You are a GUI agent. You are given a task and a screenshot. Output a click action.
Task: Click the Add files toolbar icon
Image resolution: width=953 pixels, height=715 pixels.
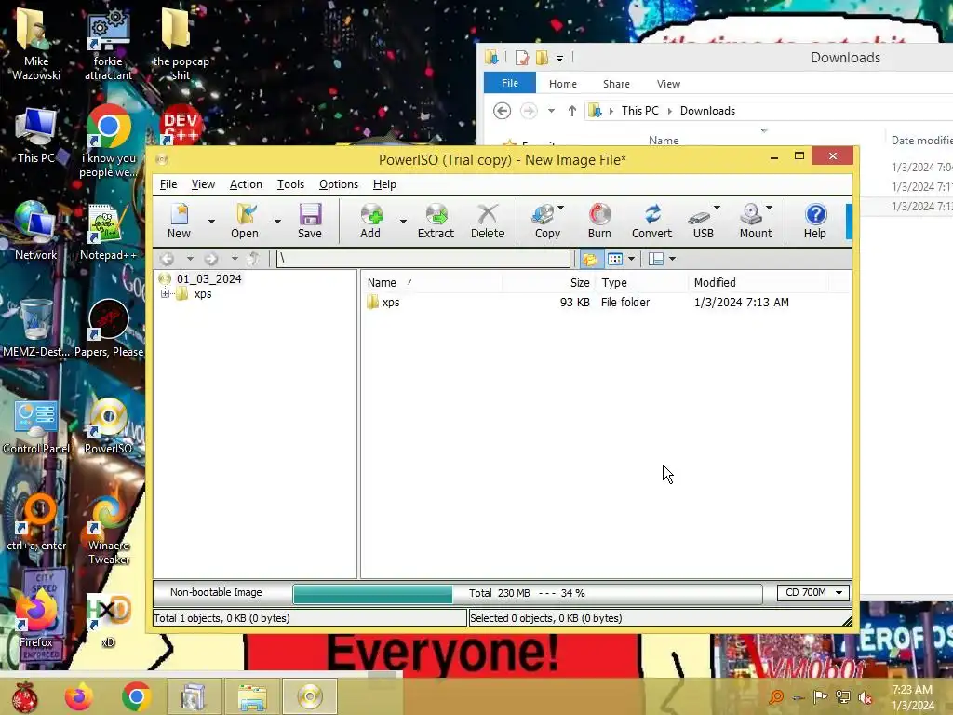[x=370, y=221]
